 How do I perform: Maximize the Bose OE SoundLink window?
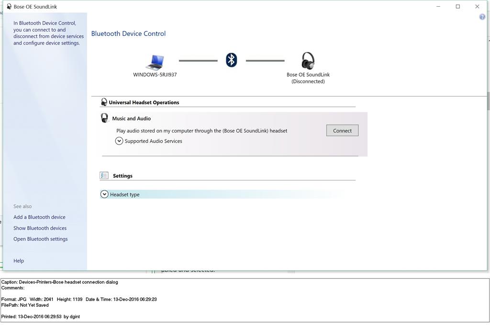click(x=458, y=6)
